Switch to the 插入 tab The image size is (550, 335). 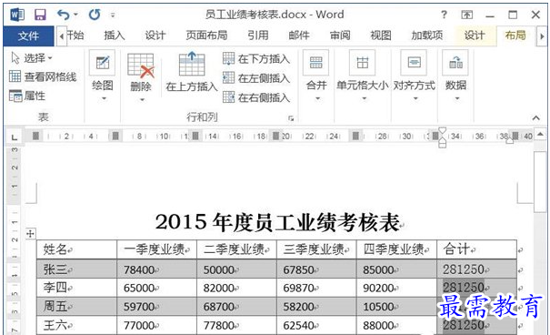[x=115, y=36]
